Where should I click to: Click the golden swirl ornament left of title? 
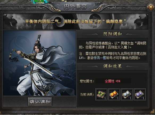55,9
